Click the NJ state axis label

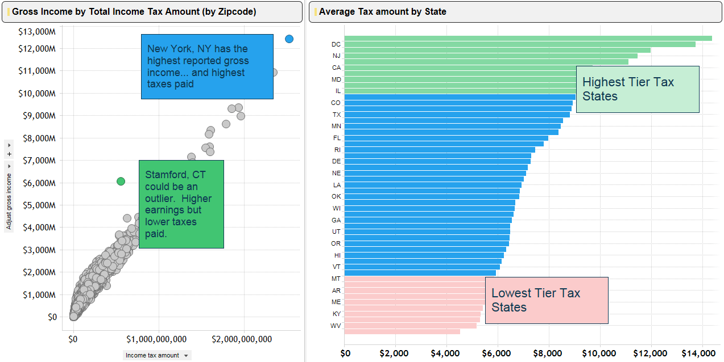337,56
